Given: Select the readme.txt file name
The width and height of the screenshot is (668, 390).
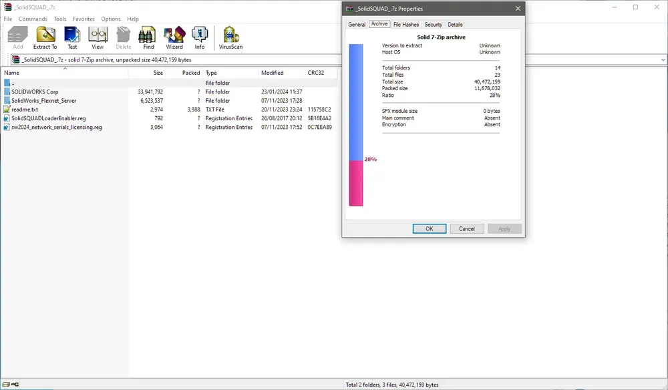Looking at the screenshot, I should click(x=25, y=110).
